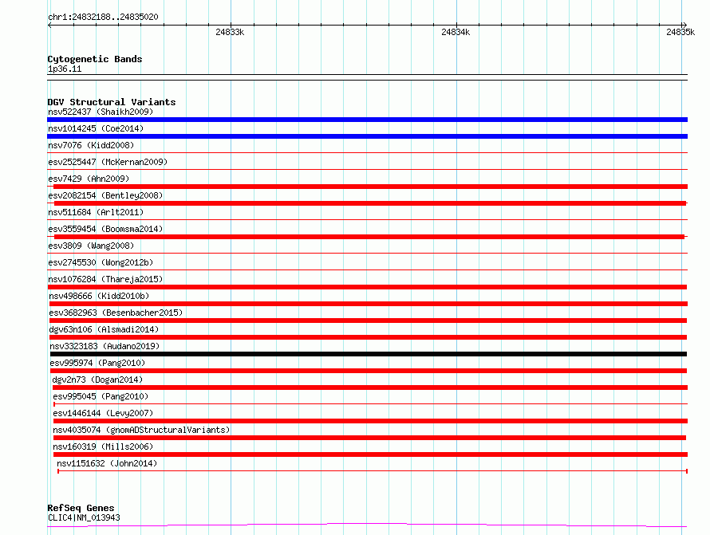Open esv2082154 (Bentley2008) variant label
Viewport: 710px width, 535px height.
coord(105,195)
